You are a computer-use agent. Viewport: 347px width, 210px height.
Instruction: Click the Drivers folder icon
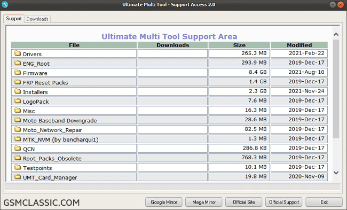point(18,53)
